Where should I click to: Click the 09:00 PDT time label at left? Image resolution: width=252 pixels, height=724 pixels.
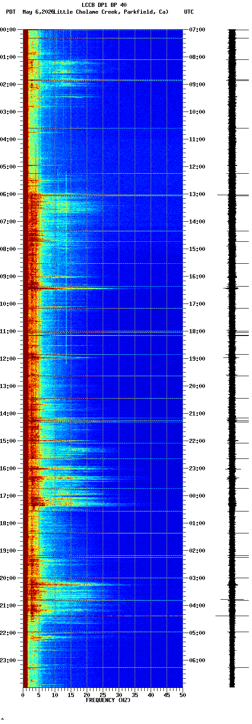click(x=8, y=277)
